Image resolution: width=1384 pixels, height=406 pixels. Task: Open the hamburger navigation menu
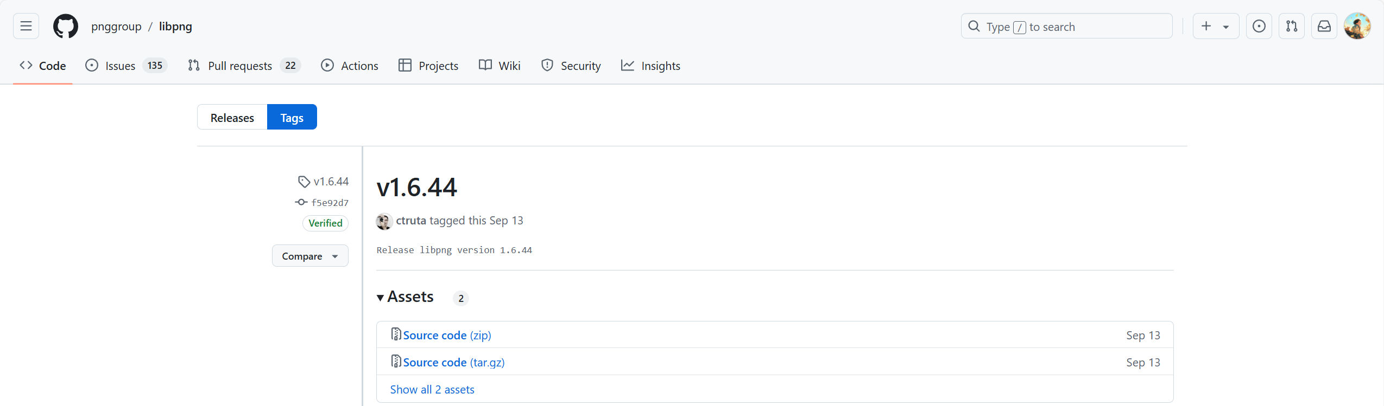(26, 26)
